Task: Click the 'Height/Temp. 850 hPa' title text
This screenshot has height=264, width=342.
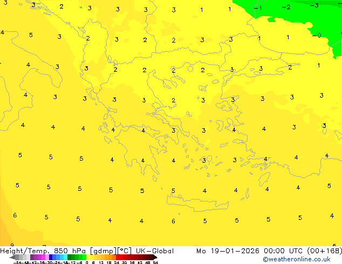Action: point(43,251)
